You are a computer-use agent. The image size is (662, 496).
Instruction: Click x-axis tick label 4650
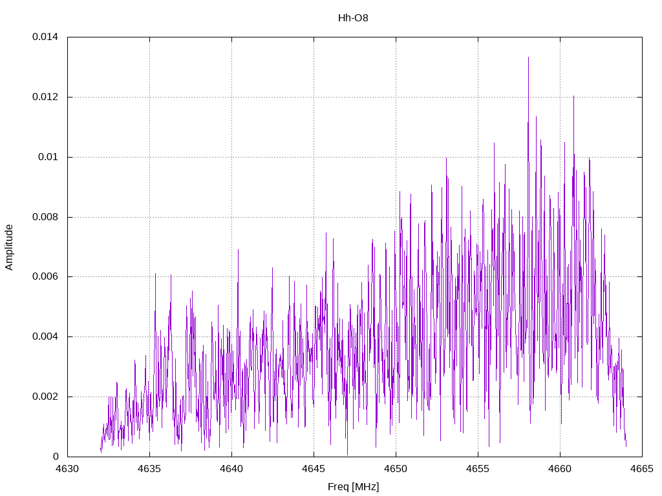click(x=396, y=469)
